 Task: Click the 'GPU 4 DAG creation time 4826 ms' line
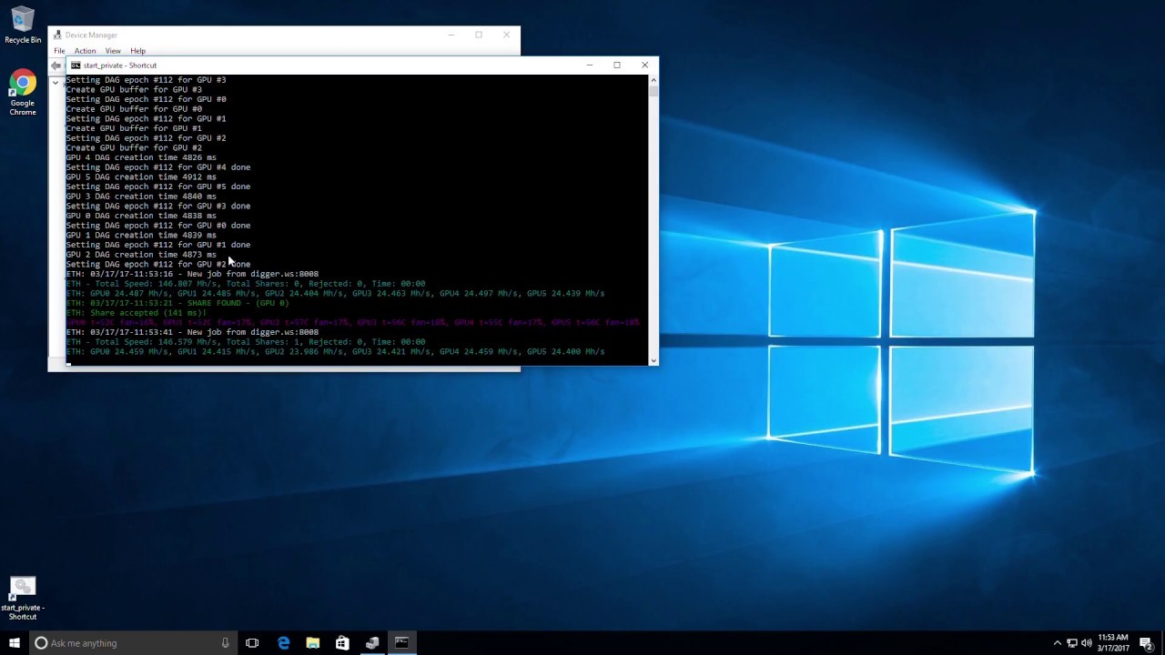(x=141, y=157)
